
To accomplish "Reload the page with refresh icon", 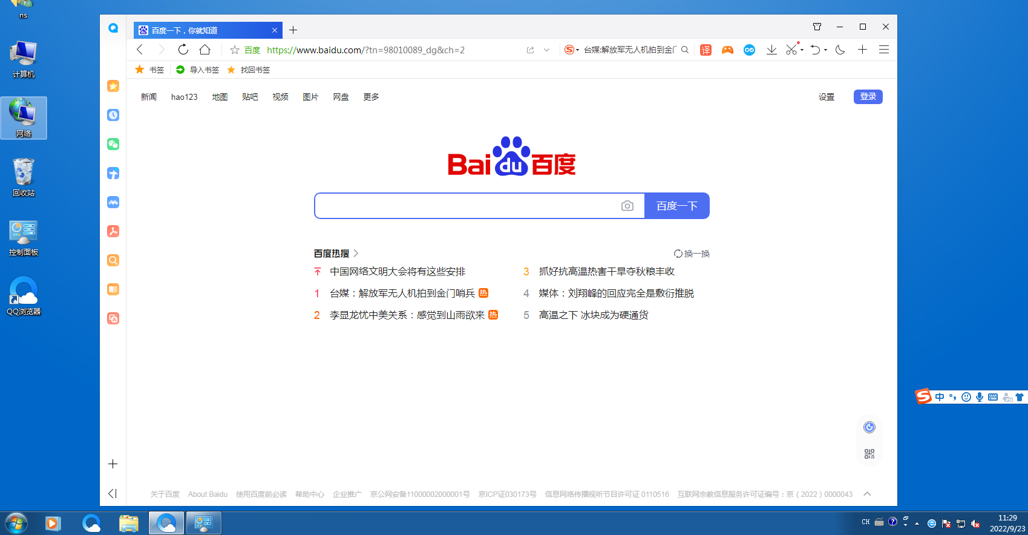I will [x=183, y=50].
